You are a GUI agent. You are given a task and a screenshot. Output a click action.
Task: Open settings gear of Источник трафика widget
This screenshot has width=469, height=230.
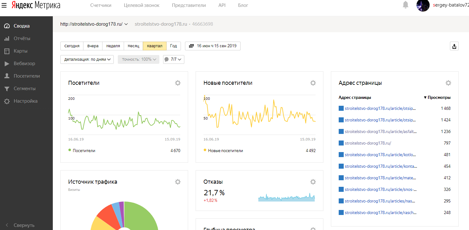178,182
